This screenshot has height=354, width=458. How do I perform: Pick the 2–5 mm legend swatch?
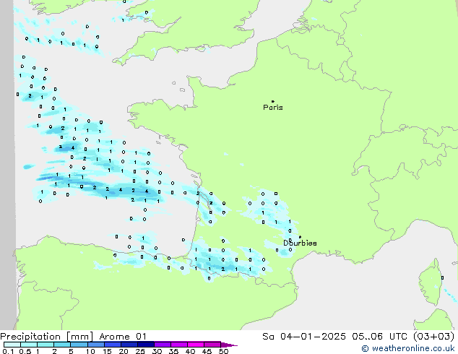62,345
